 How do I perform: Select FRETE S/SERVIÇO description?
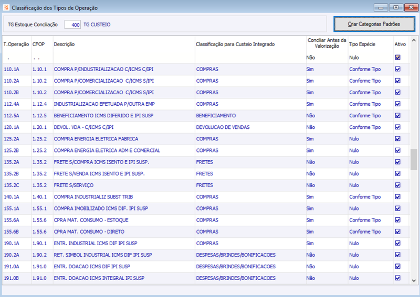[73, 185]
